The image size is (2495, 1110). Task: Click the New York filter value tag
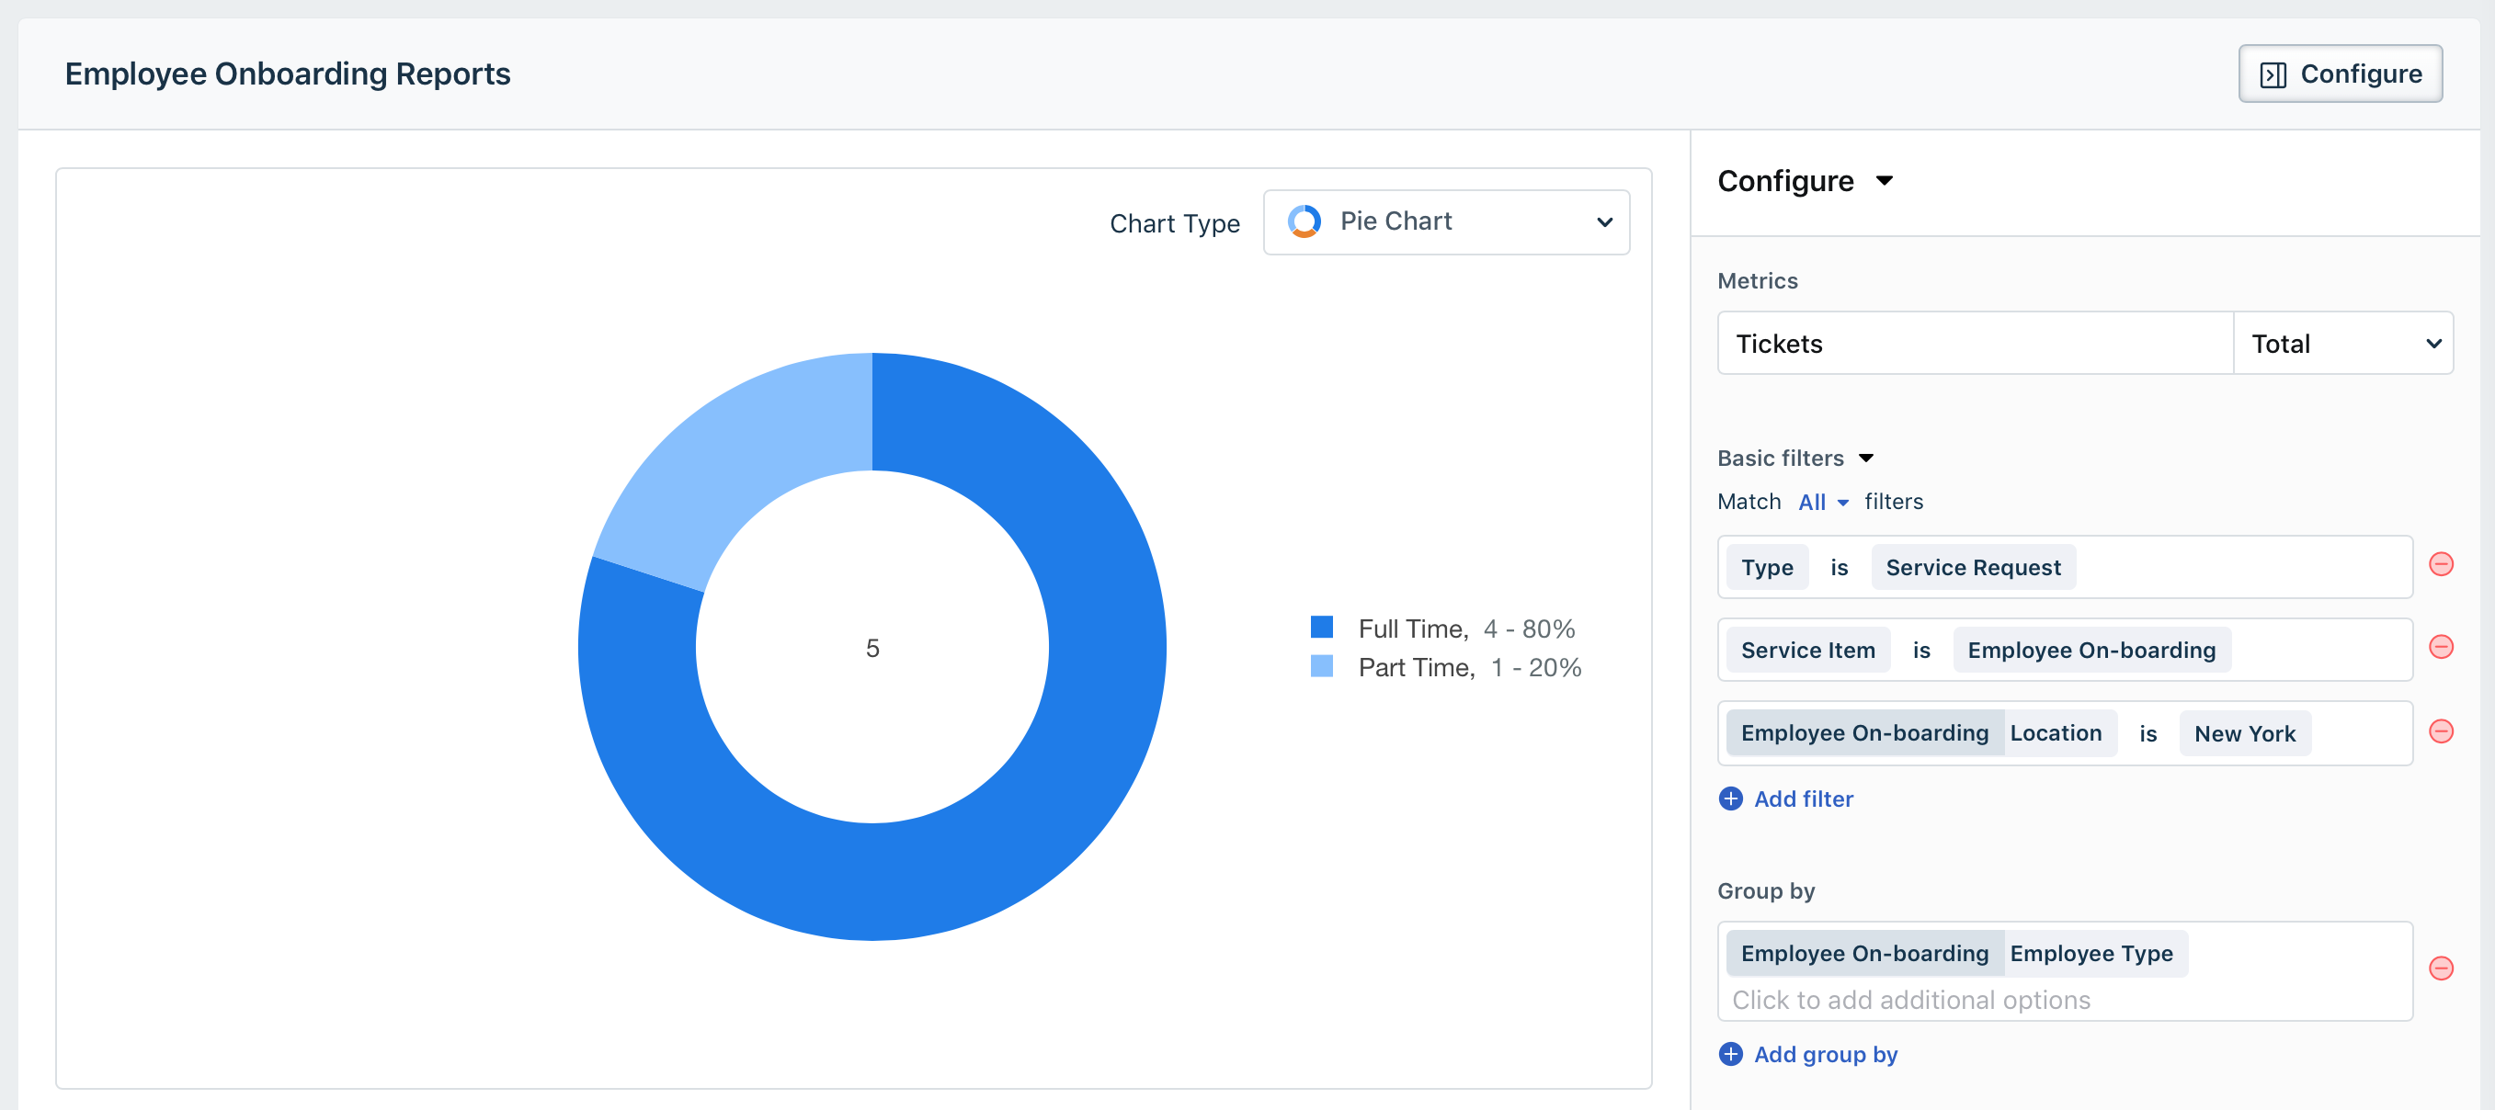click(2244, 733)
